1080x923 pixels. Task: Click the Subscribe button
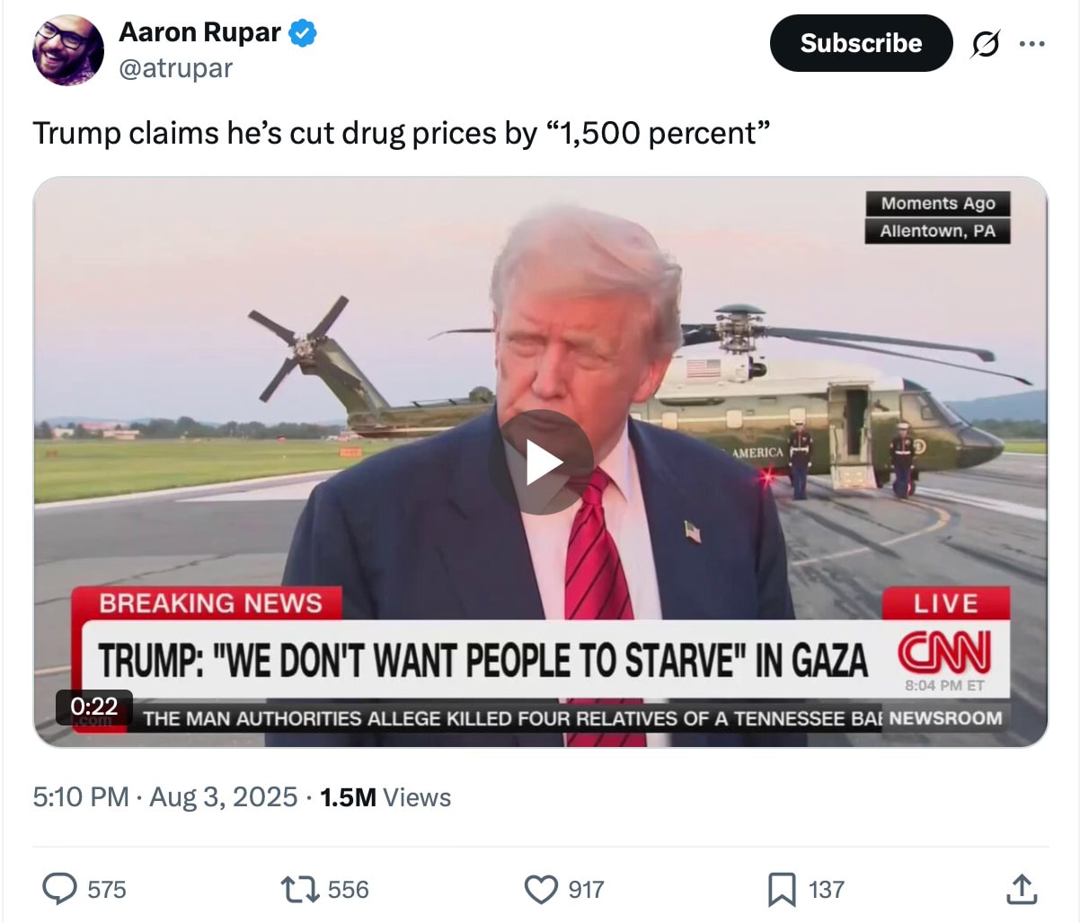point(861,43)
